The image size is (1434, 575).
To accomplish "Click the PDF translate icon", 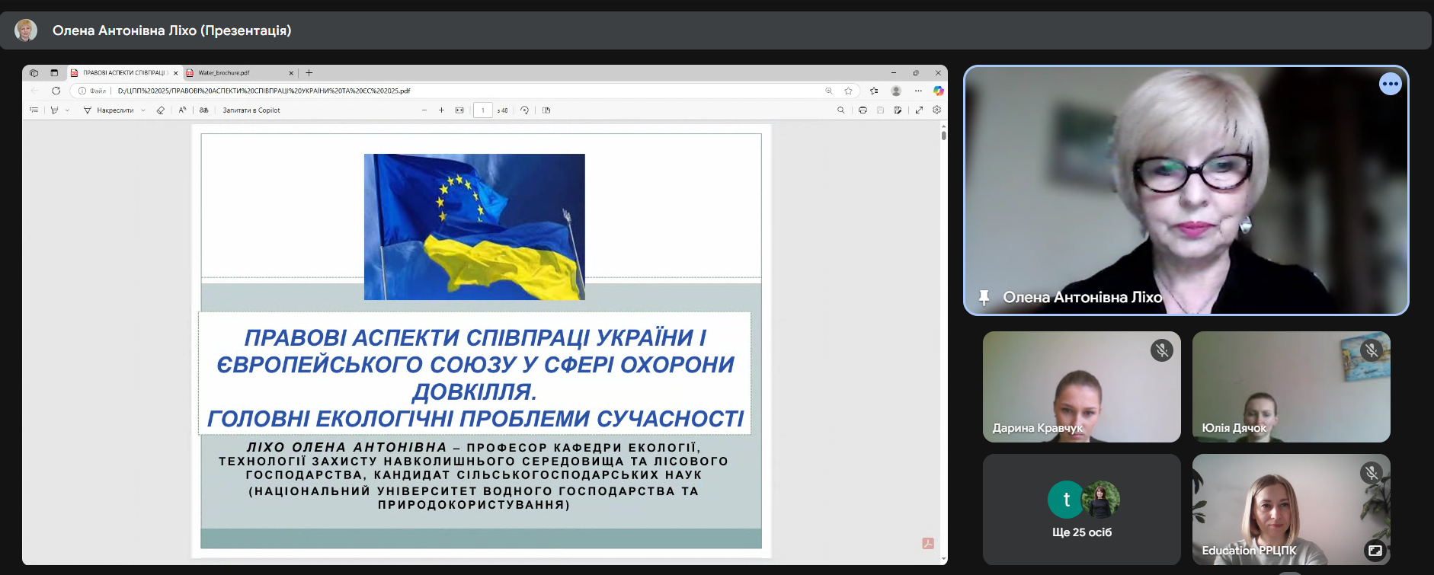I will coord(204,110).
